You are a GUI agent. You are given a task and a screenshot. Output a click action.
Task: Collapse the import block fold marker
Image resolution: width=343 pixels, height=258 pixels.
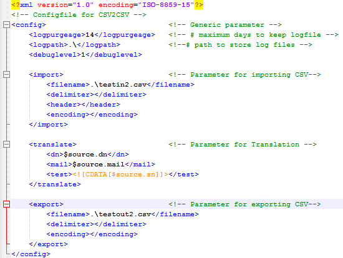tap(7, 75)
